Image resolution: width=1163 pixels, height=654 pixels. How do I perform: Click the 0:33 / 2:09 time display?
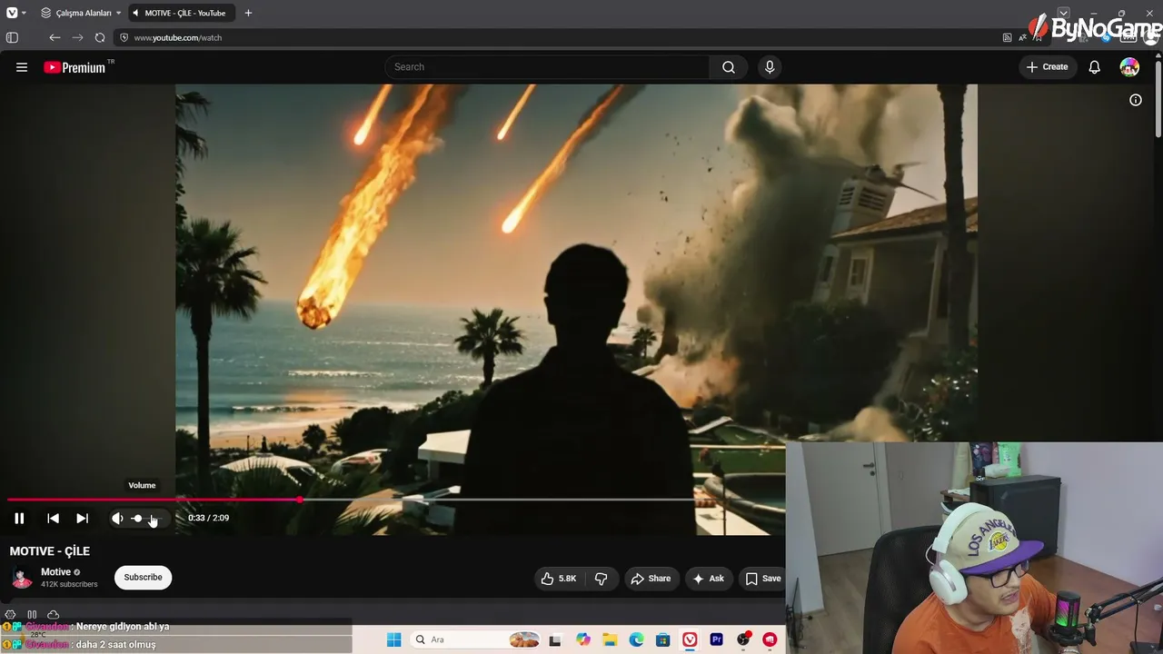(x=208, y=518)
